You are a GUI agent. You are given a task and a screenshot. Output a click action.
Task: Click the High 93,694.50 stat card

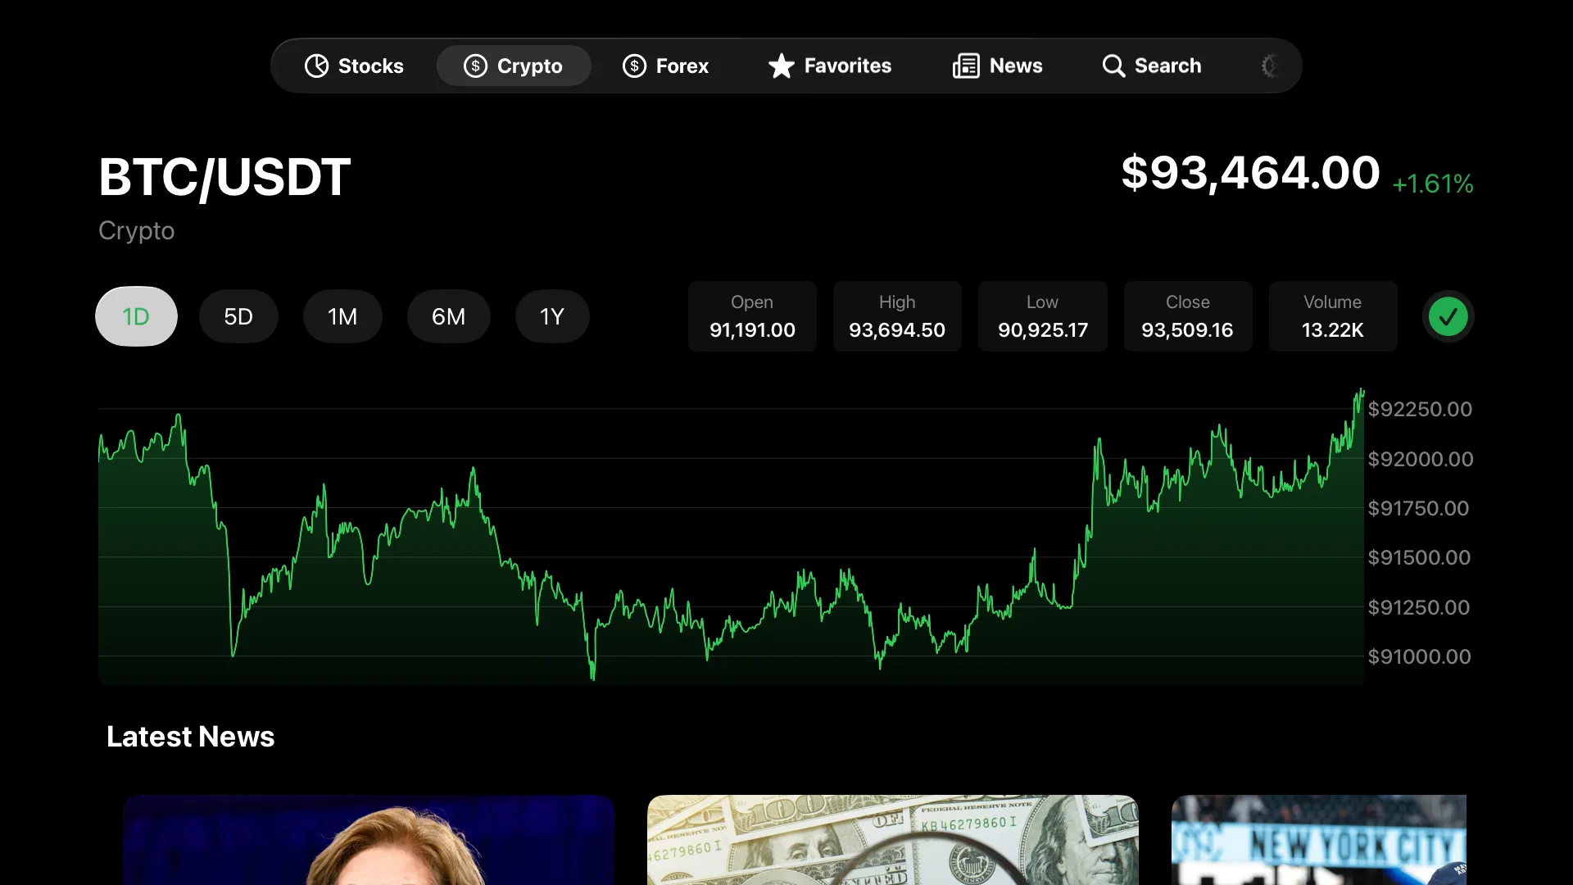click(897, 316)
